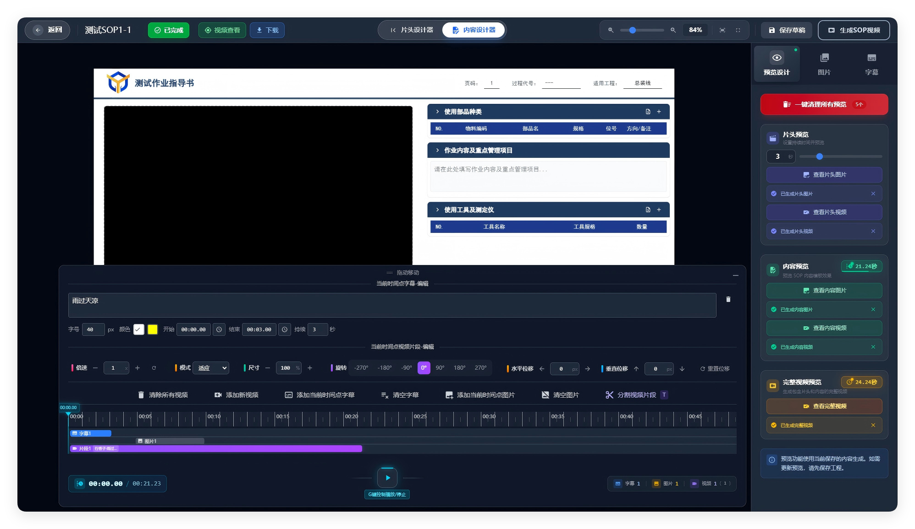Remove the 已生成内容视频 entry with its X
915x529 pixels.
point(873,347)
